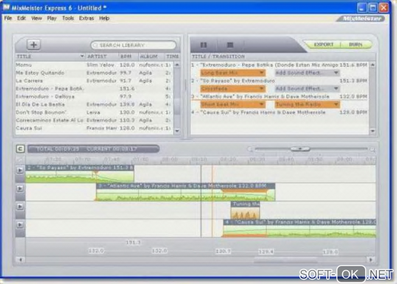Click the horizontal timeline scrollbar thumb
This screenshot has width=397, height=284.
[x=285, y=260]
